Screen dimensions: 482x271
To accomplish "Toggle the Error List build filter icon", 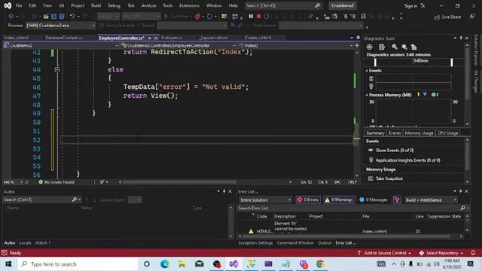I will click(x=397, y=199).
